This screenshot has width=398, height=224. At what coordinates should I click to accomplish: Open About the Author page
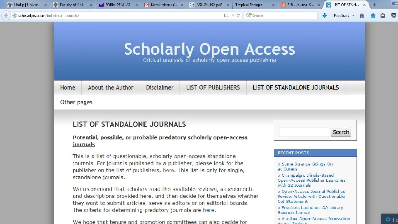111,88
